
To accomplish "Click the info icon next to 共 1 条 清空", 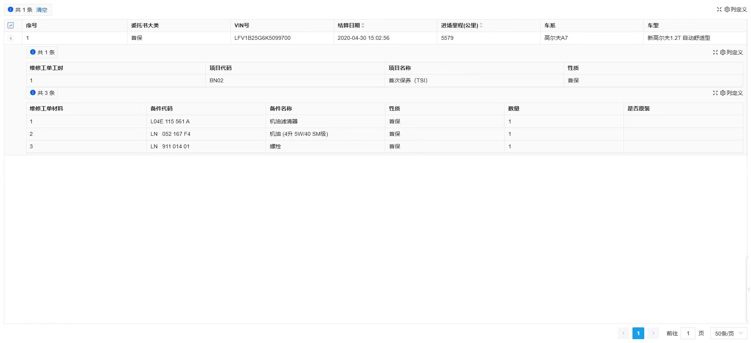I will point(11,9).
